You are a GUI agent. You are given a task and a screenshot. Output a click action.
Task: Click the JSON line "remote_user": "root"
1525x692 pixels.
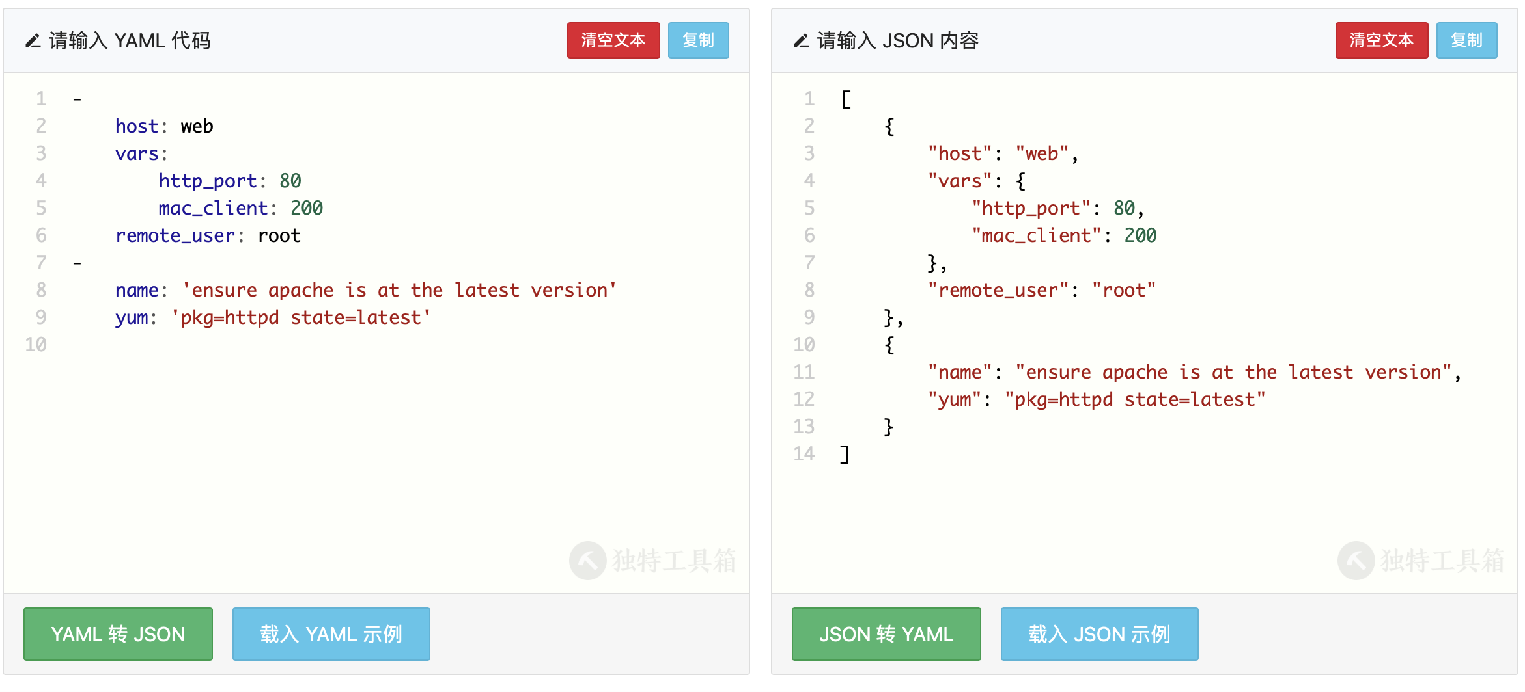coord(1042,290)
